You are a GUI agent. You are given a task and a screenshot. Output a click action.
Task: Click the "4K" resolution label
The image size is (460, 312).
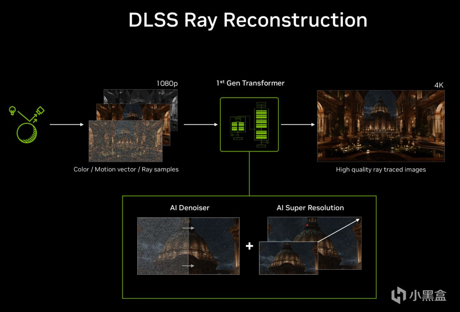click(439, 86)
